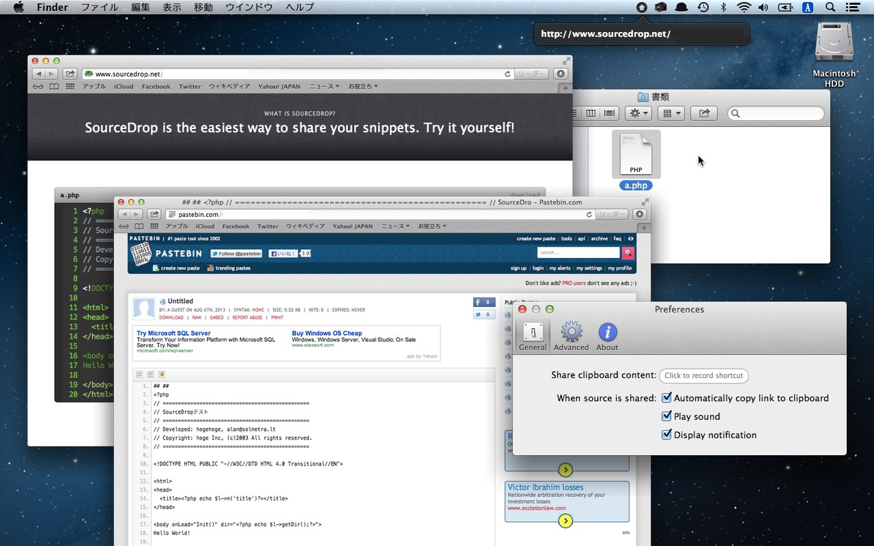Switch to the About preferences tab
This screenshot has width=874, height=546.
[x=607, y=337]
